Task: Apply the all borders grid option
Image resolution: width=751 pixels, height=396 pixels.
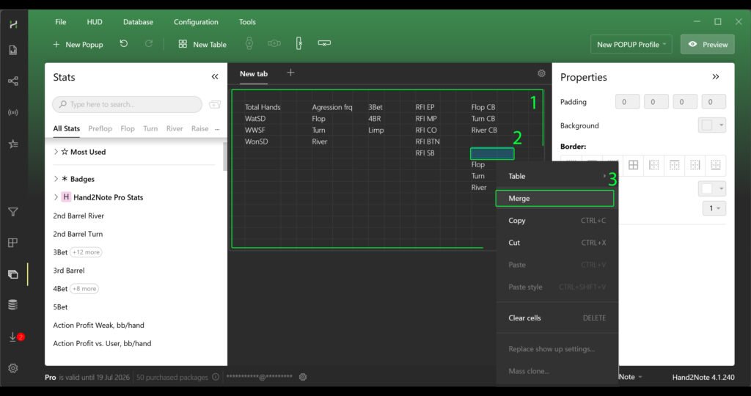Action: 633,165
